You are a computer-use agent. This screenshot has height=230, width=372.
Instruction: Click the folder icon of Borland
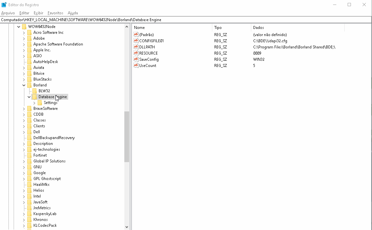(30, 85)
